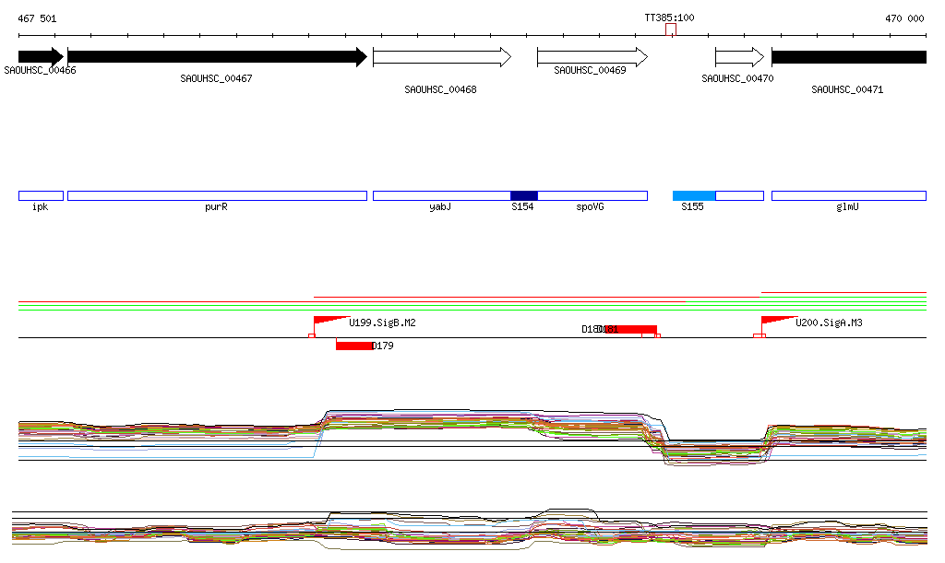Click the SAOUHSC_00468 white gene arrow

click(441, 57)
